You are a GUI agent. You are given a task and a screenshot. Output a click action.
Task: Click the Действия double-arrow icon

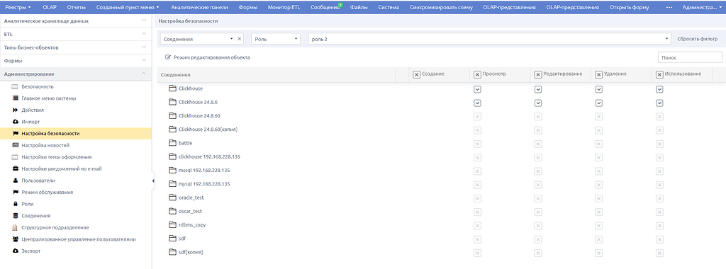click(16, 110)
